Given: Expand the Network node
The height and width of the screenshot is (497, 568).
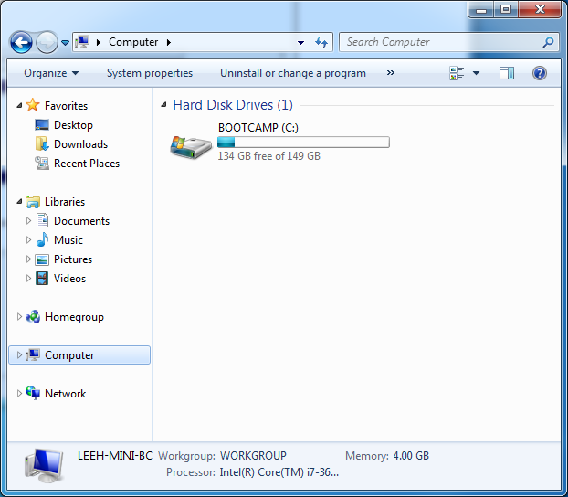Looking at the screenshot, I should 19,394.
